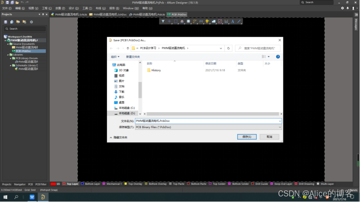Select PCB1.PcbDoc in Projects tree
The height and width of the screenshot is (202, 360).
23,51
